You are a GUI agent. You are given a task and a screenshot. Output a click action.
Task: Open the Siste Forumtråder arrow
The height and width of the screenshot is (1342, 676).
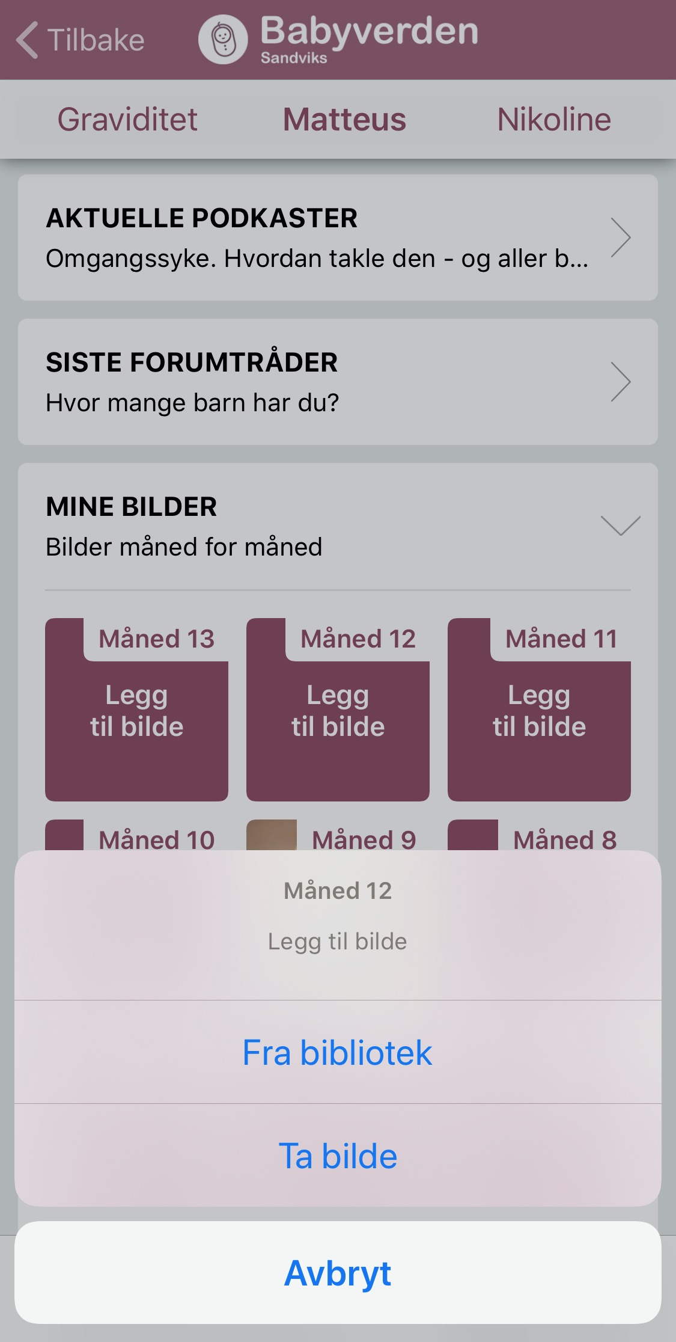click(620, 382)
